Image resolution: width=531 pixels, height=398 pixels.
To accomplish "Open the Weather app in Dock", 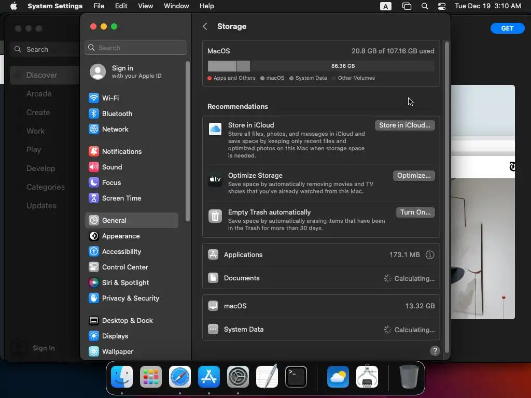I will click(338, 377).
